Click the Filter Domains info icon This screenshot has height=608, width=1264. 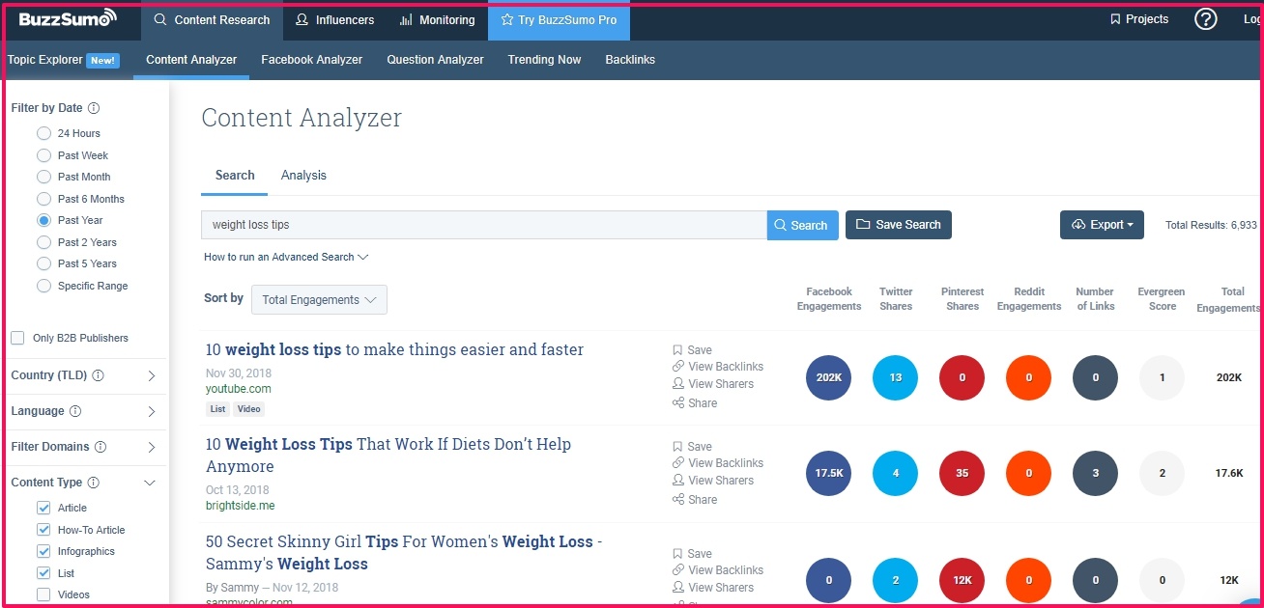pyautogui.click(x=101, y=447)
